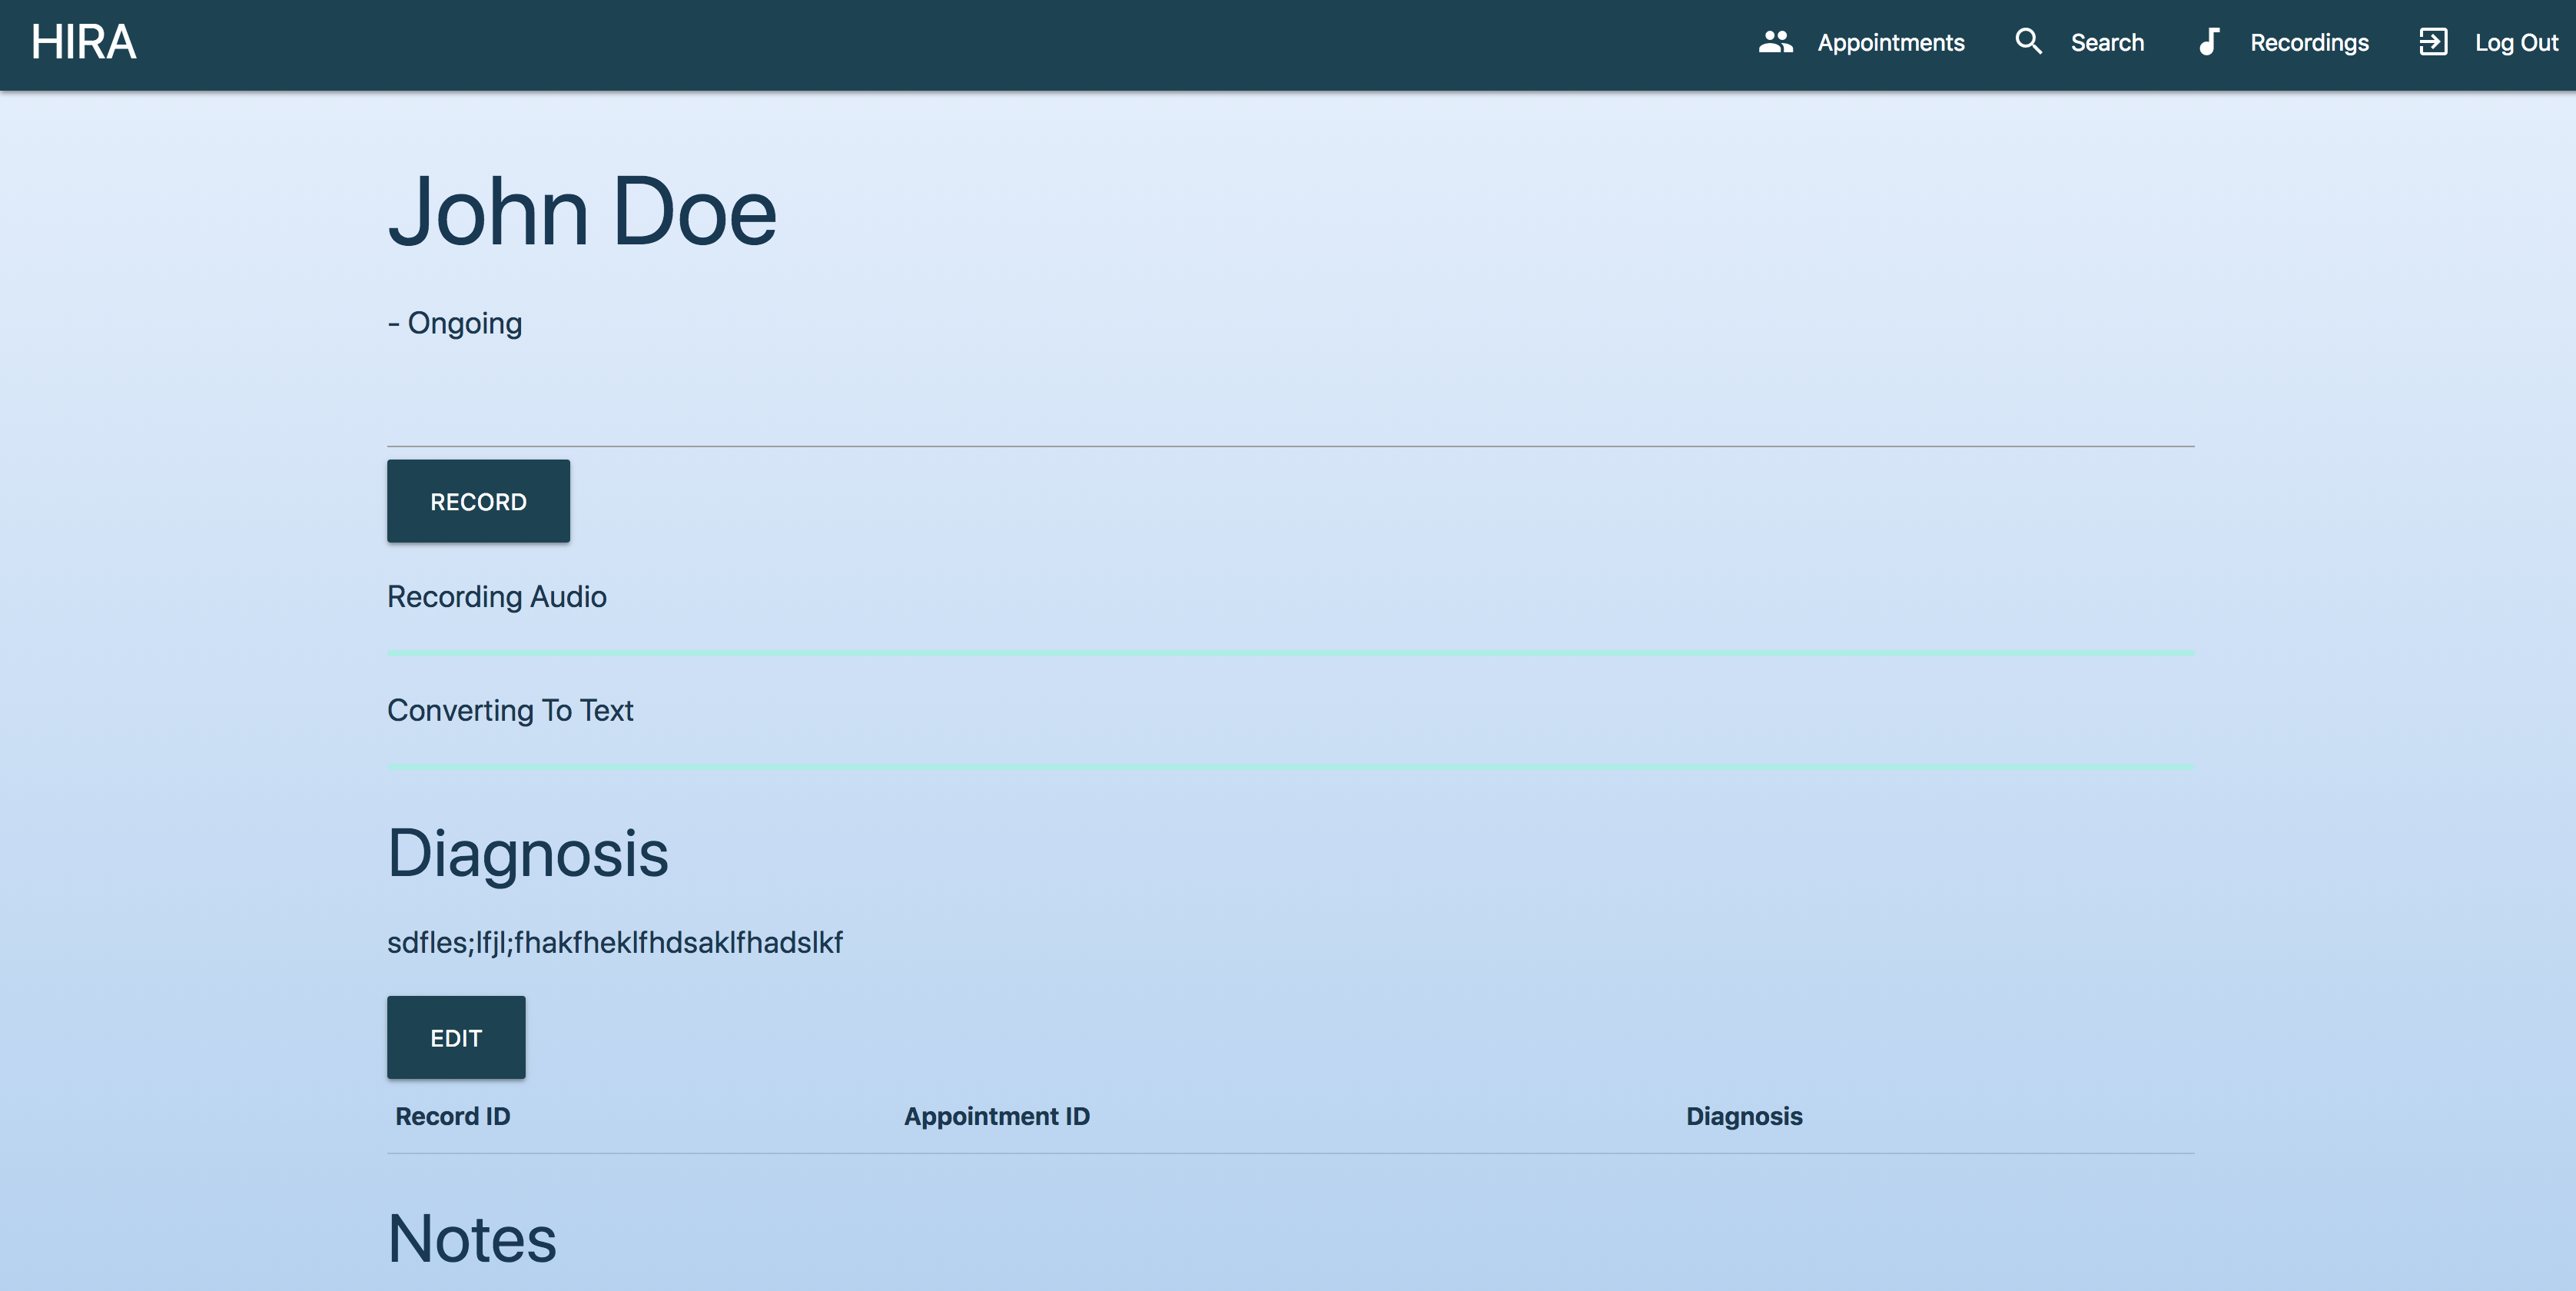Click the diagnosis text sdfles;lfjl
The image size is (2576, 1291).
[x=614, y=942]
